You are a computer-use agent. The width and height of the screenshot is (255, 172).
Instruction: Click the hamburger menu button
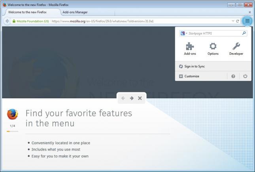(247, 21)
